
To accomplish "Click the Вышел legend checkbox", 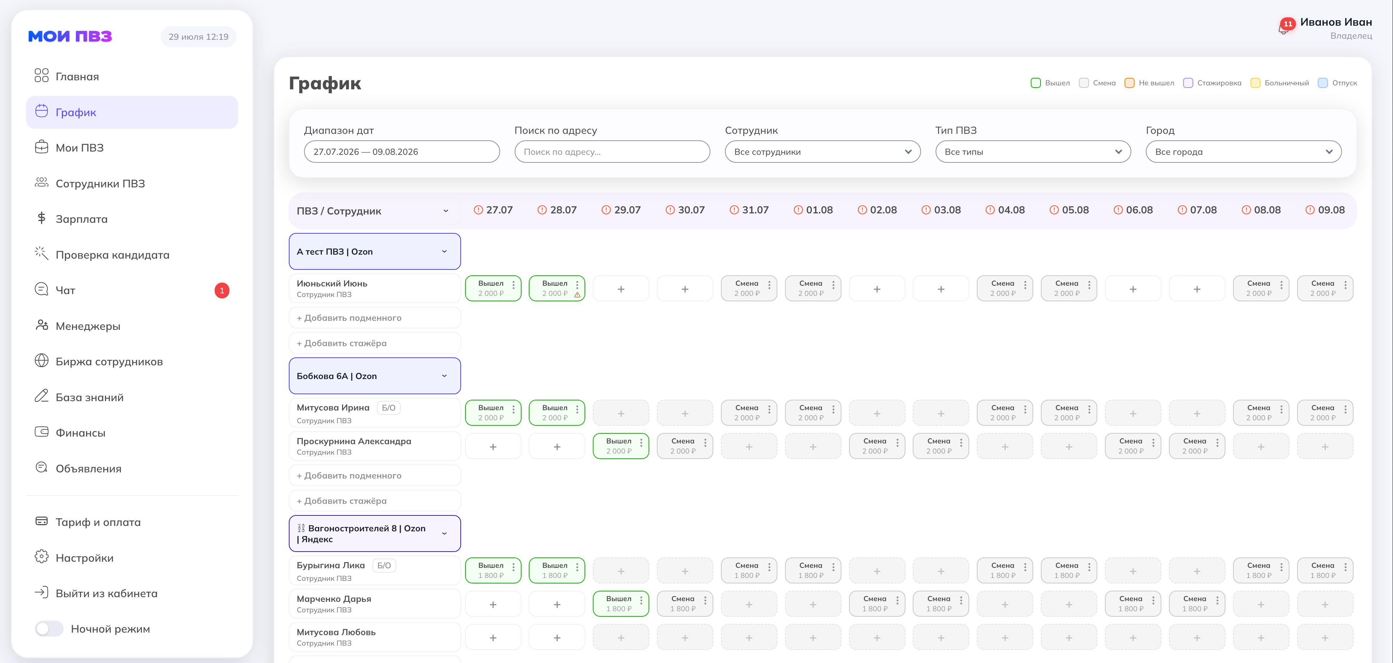I will point(1035,83).
